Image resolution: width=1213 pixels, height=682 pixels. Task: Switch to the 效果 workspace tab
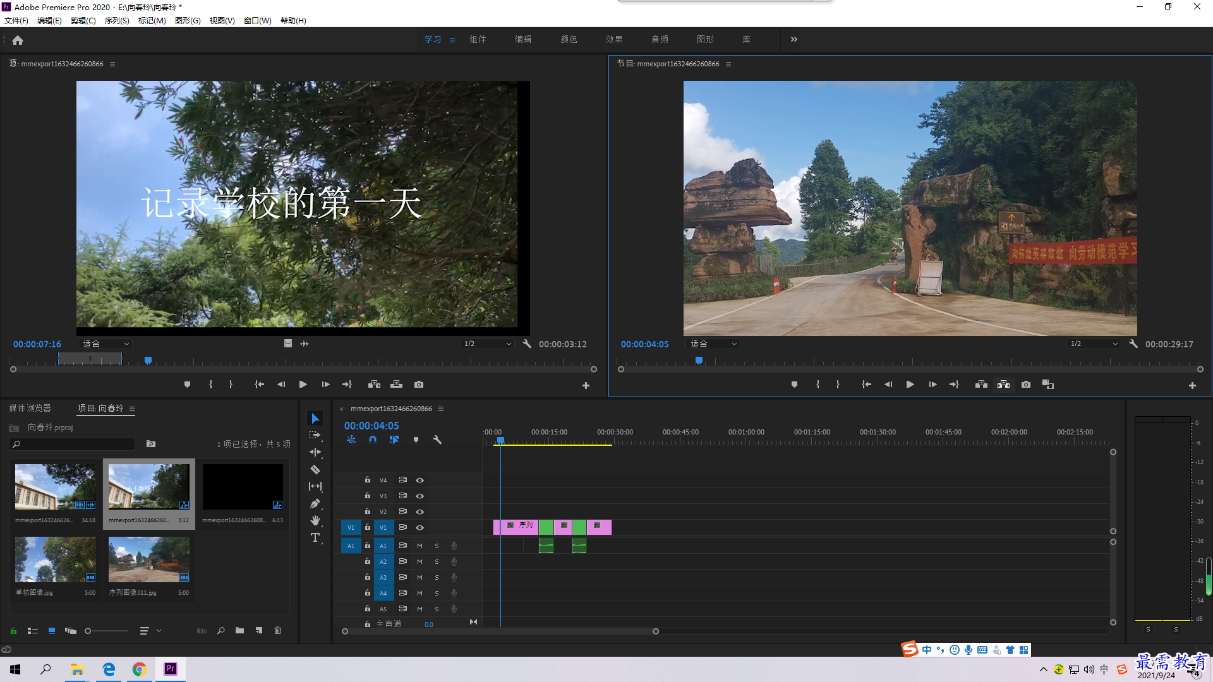click(614, 39)
